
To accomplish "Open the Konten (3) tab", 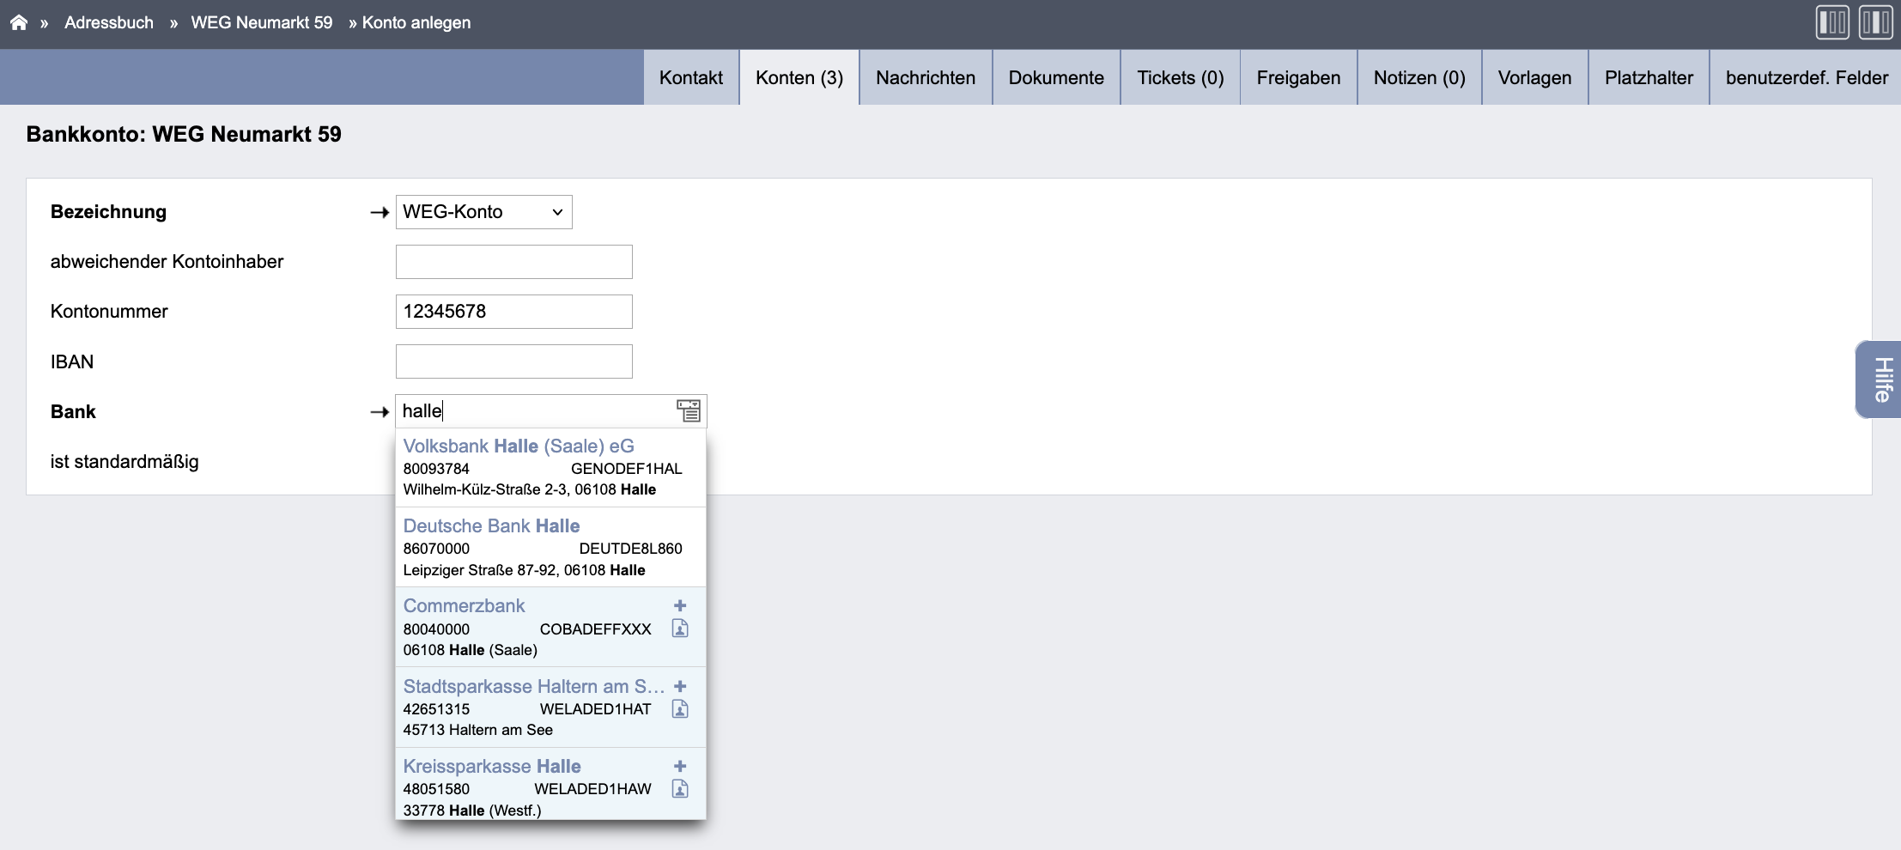I will click(799, 77).
